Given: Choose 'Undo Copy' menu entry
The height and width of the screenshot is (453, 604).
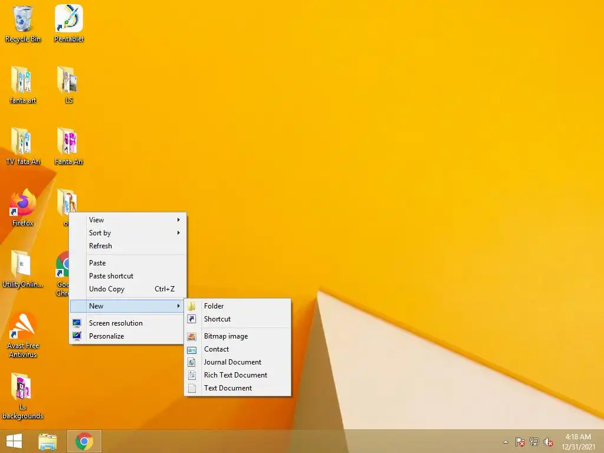Looking at the screenshot, I should coord(127,289).
